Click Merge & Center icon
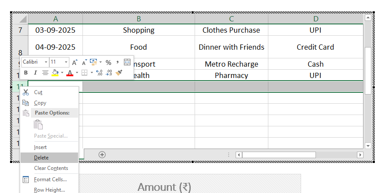The width and height of the screenshot is (384, 193). tap(127, 62)
